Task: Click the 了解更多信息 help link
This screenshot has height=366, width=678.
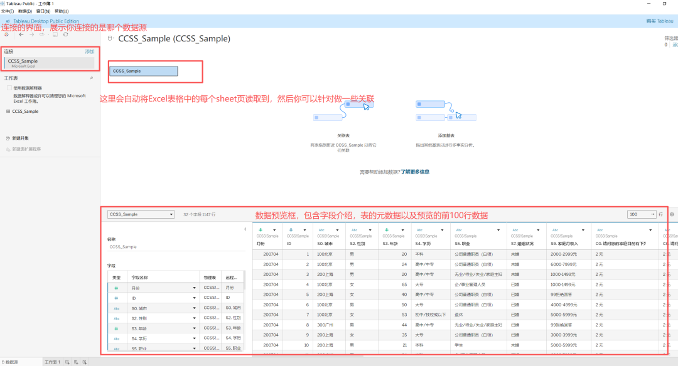Action: point(415,172)
